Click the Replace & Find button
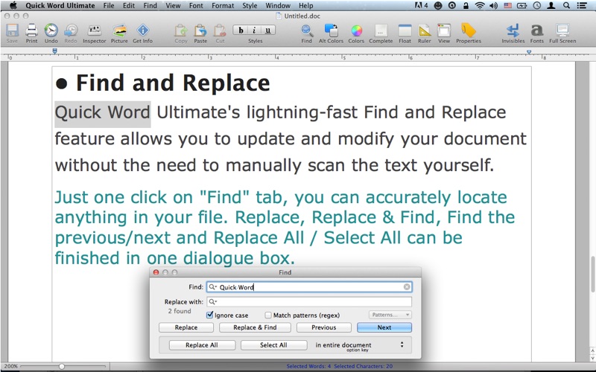 pyautogui.click(x=255, y=327)
